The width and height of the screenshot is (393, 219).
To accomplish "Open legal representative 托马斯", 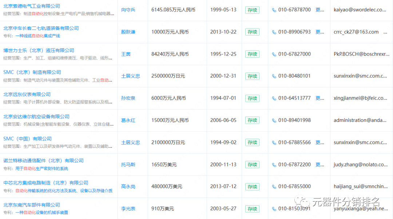I will point(128,165).
